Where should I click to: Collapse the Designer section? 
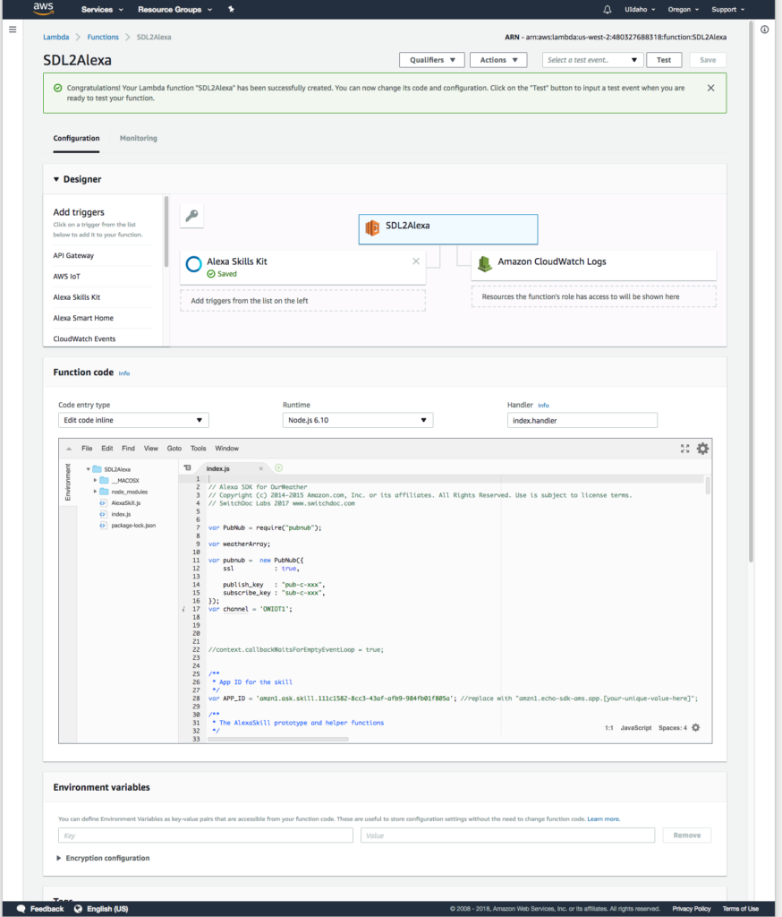click(56, 179)
